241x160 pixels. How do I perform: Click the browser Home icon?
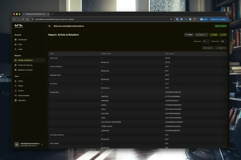pyautogui.click(x=27, y=19)
